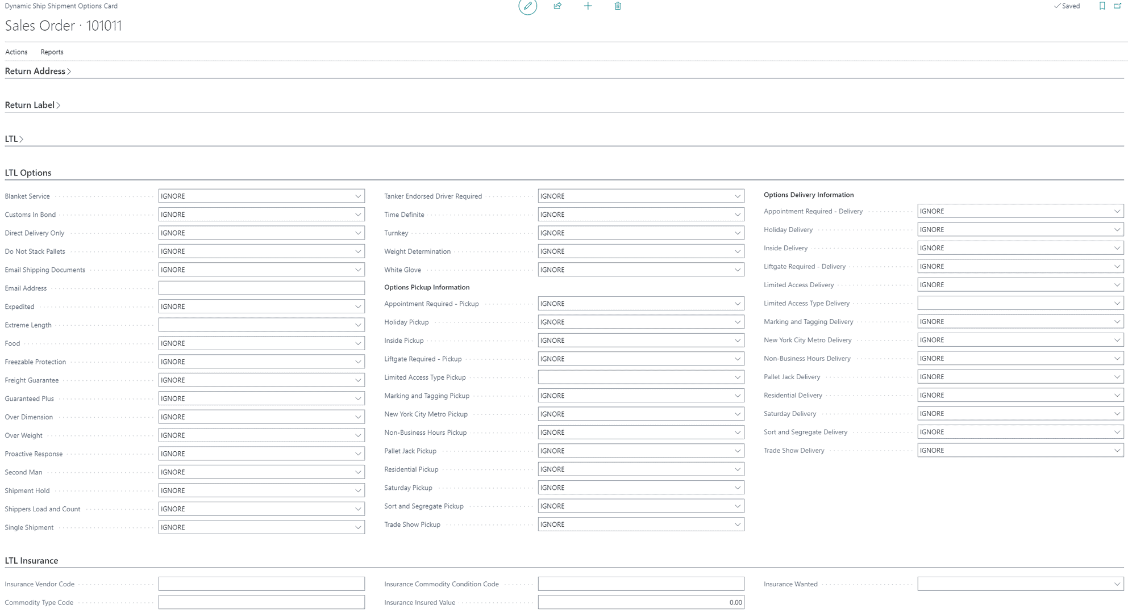Select Residential Delivery dropdown value
Screen dimensions: 1128x613
pos(1020,395)
